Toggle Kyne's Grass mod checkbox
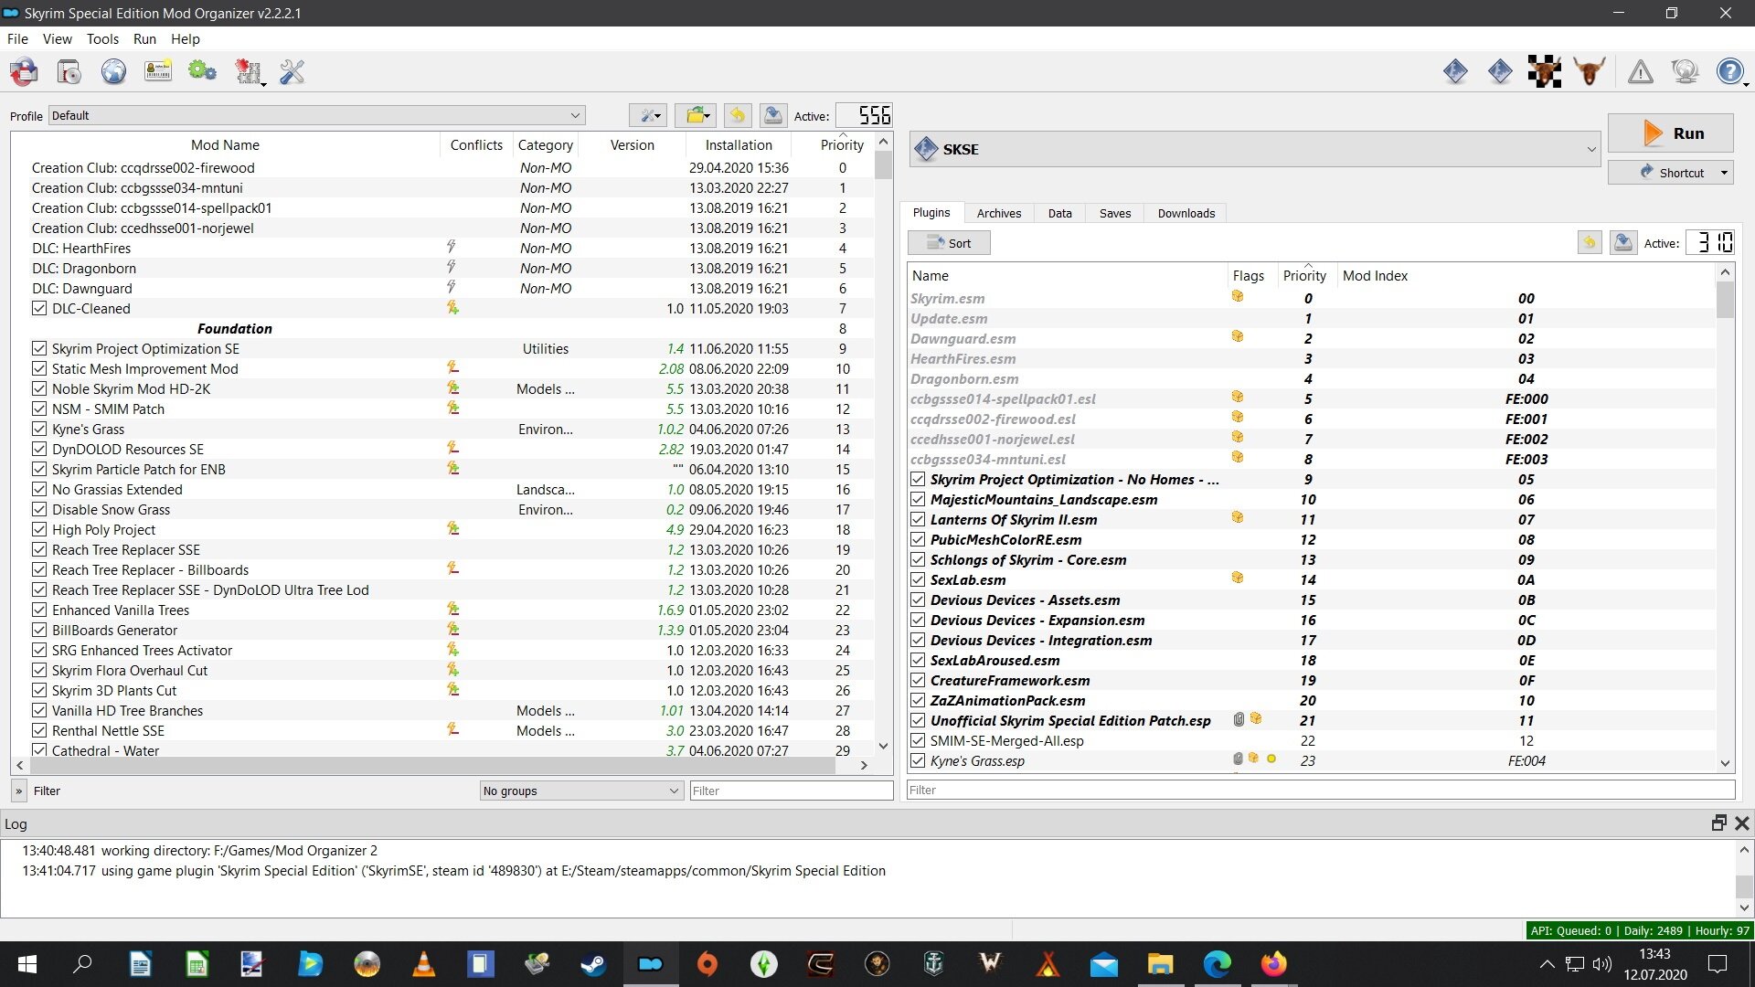This screenshot has width=1755, height=987. [39, 429]
